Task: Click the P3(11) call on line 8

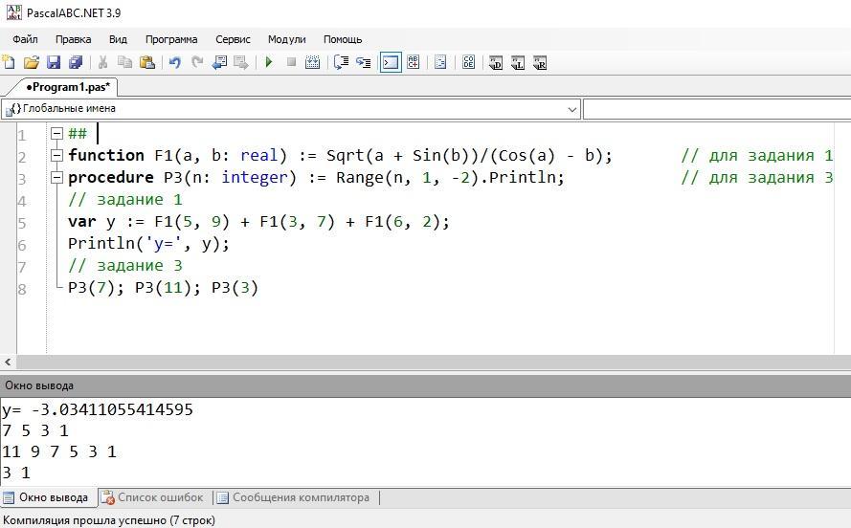Action: (x=164, y=288)
